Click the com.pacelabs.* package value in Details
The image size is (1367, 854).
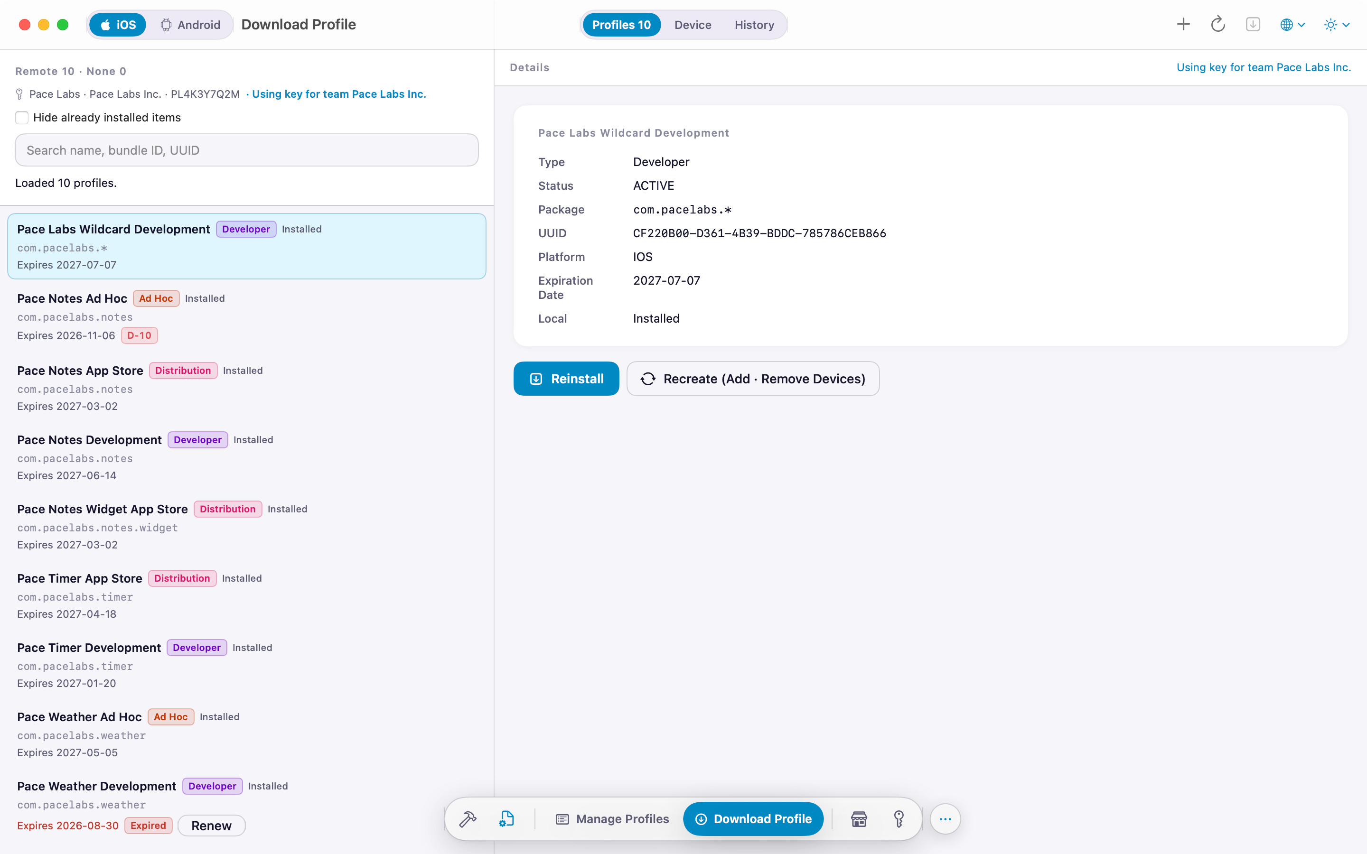coord(683,210)
